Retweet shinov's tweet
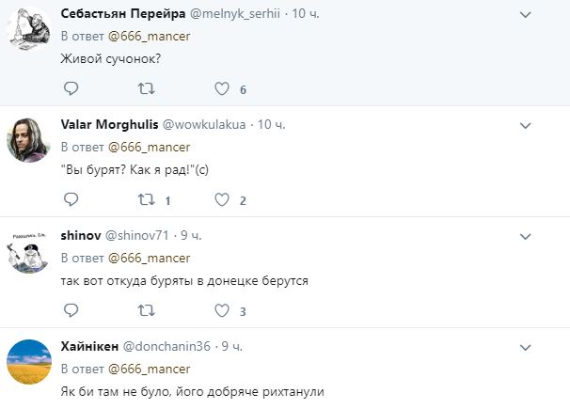570x409 pixels. pyautogui.click(x=146, y=310)
